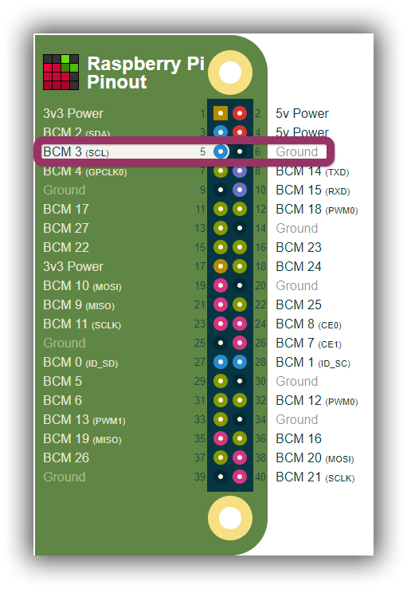Select the BCM 3 (SCL) label
407x589 pixels.
tap(76, 151)
